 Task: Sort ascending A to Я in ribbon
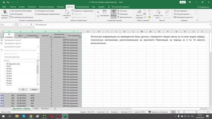pyautogui.click(x=98, y=12)
